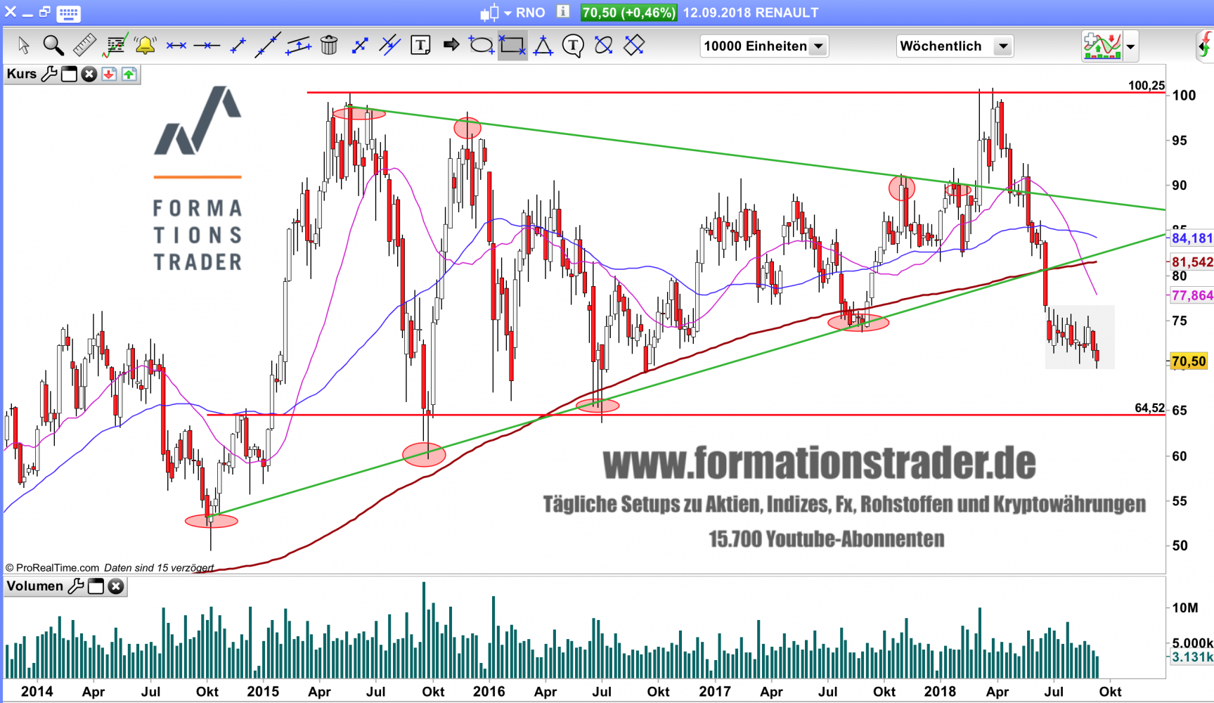Screen dimensions: 1214x703
Task: Close the Volumen panel with X
Action: coord(116,586)
